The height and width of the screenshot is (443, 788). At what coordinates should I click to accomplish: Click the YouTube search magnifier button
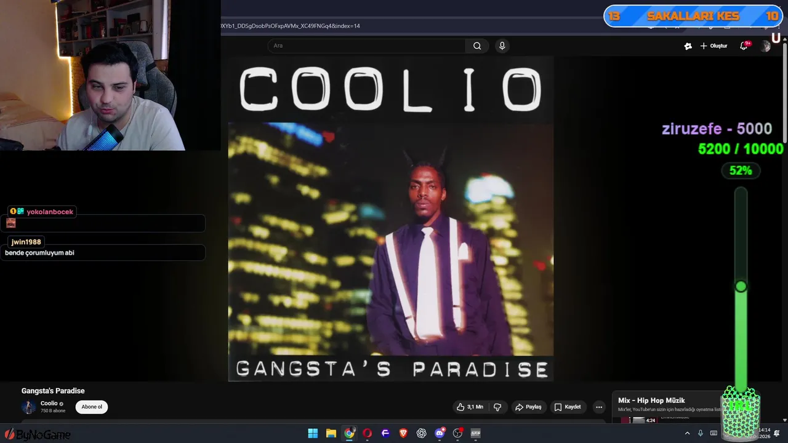point(477,46)
